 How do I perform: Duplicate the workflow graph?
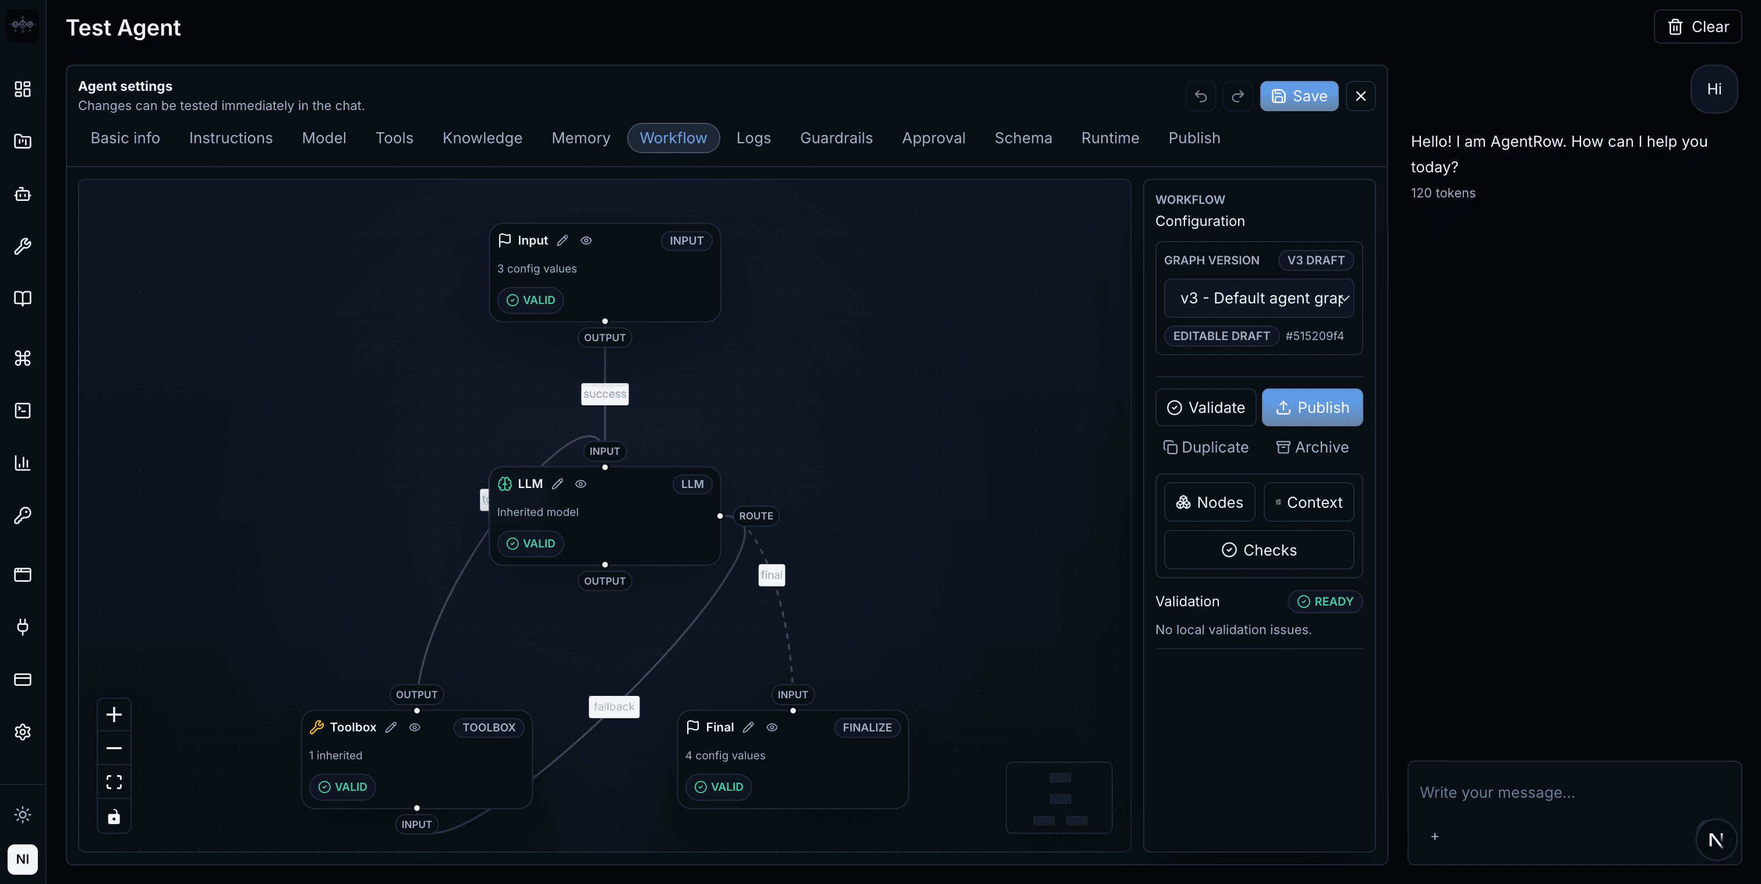tap(1206, 447)
